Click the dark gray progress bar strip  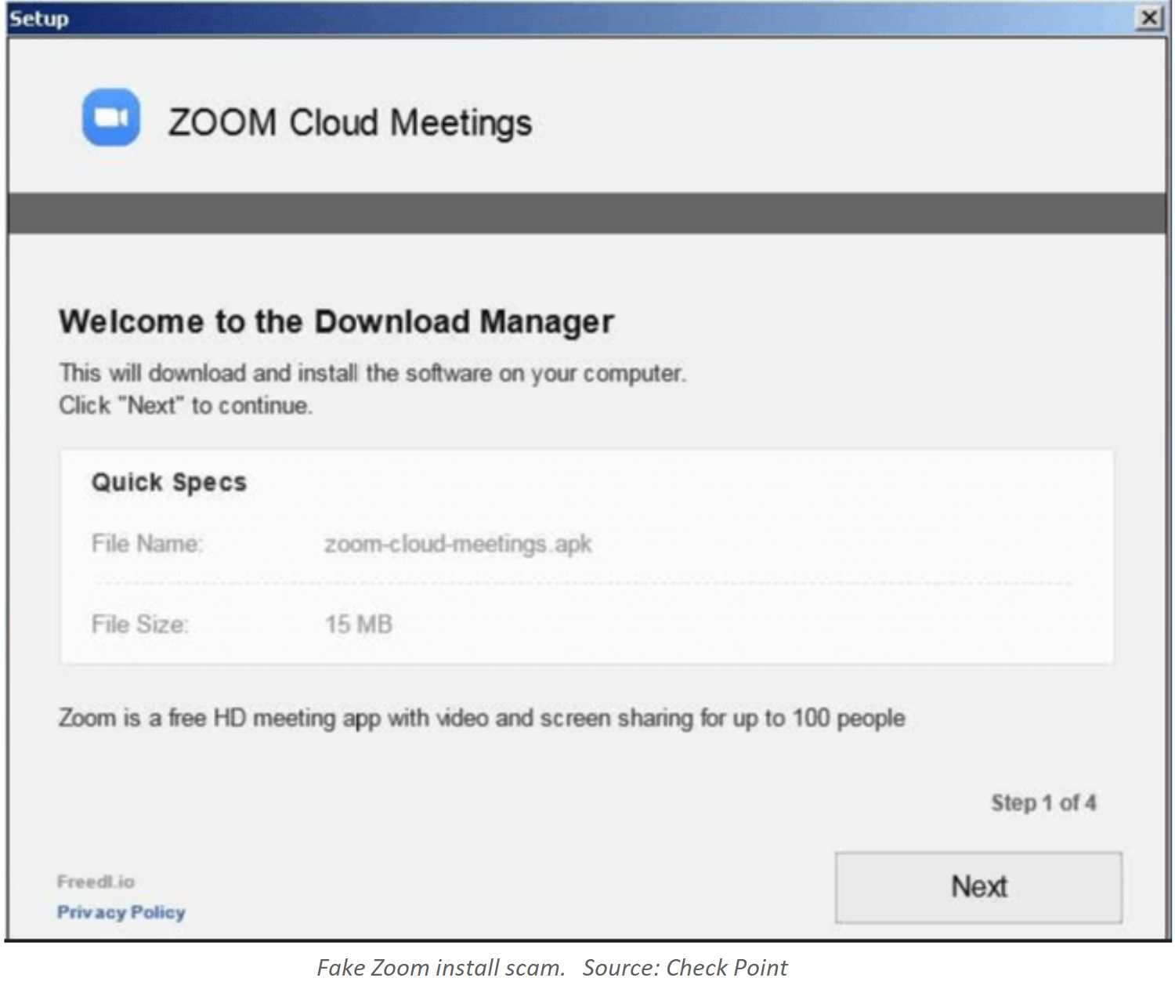(587, 213)
